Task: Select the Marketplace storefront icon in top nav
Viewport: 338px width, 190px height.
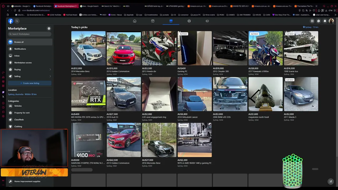Action: point(171,21)
